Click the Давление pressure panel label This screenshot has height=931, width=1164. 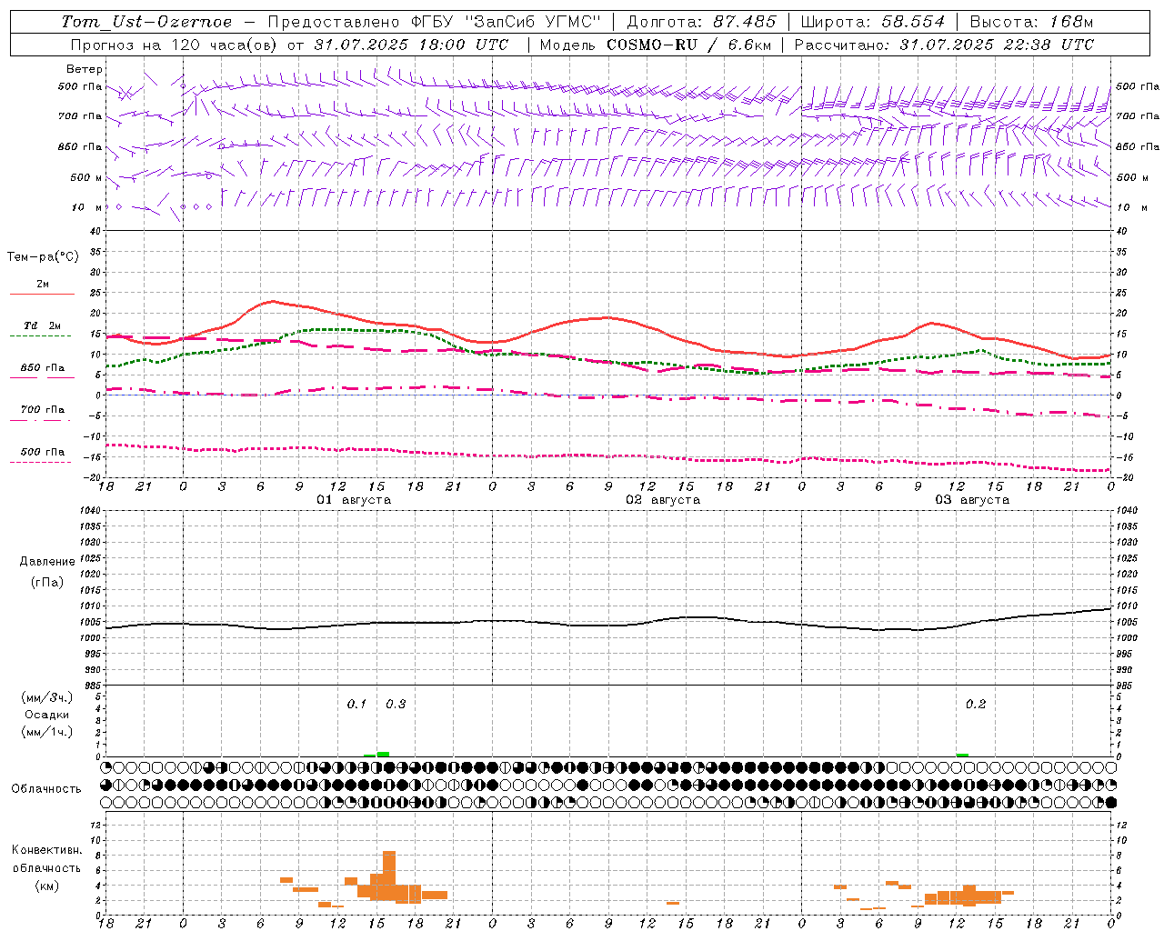click(x=47, y=562)
